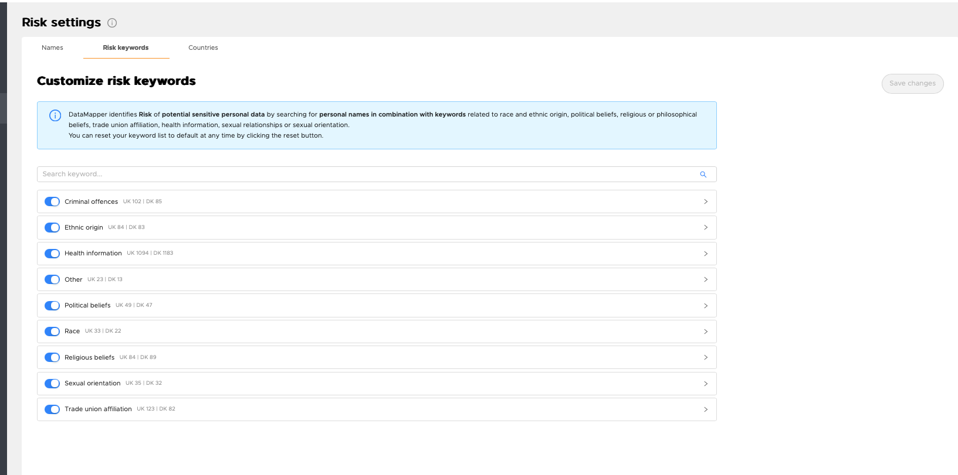Click the Health information label

pos(93,254)
